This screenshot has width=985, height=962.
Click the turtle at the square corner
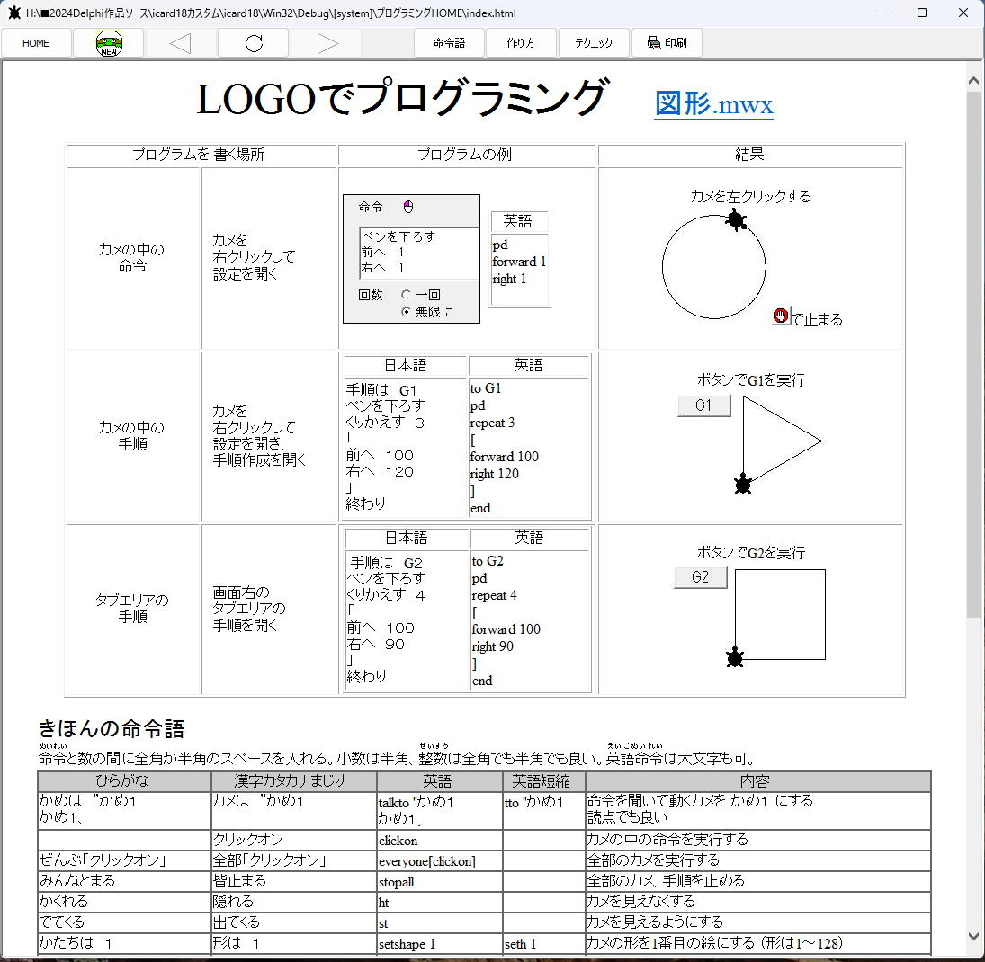point(735,658)
